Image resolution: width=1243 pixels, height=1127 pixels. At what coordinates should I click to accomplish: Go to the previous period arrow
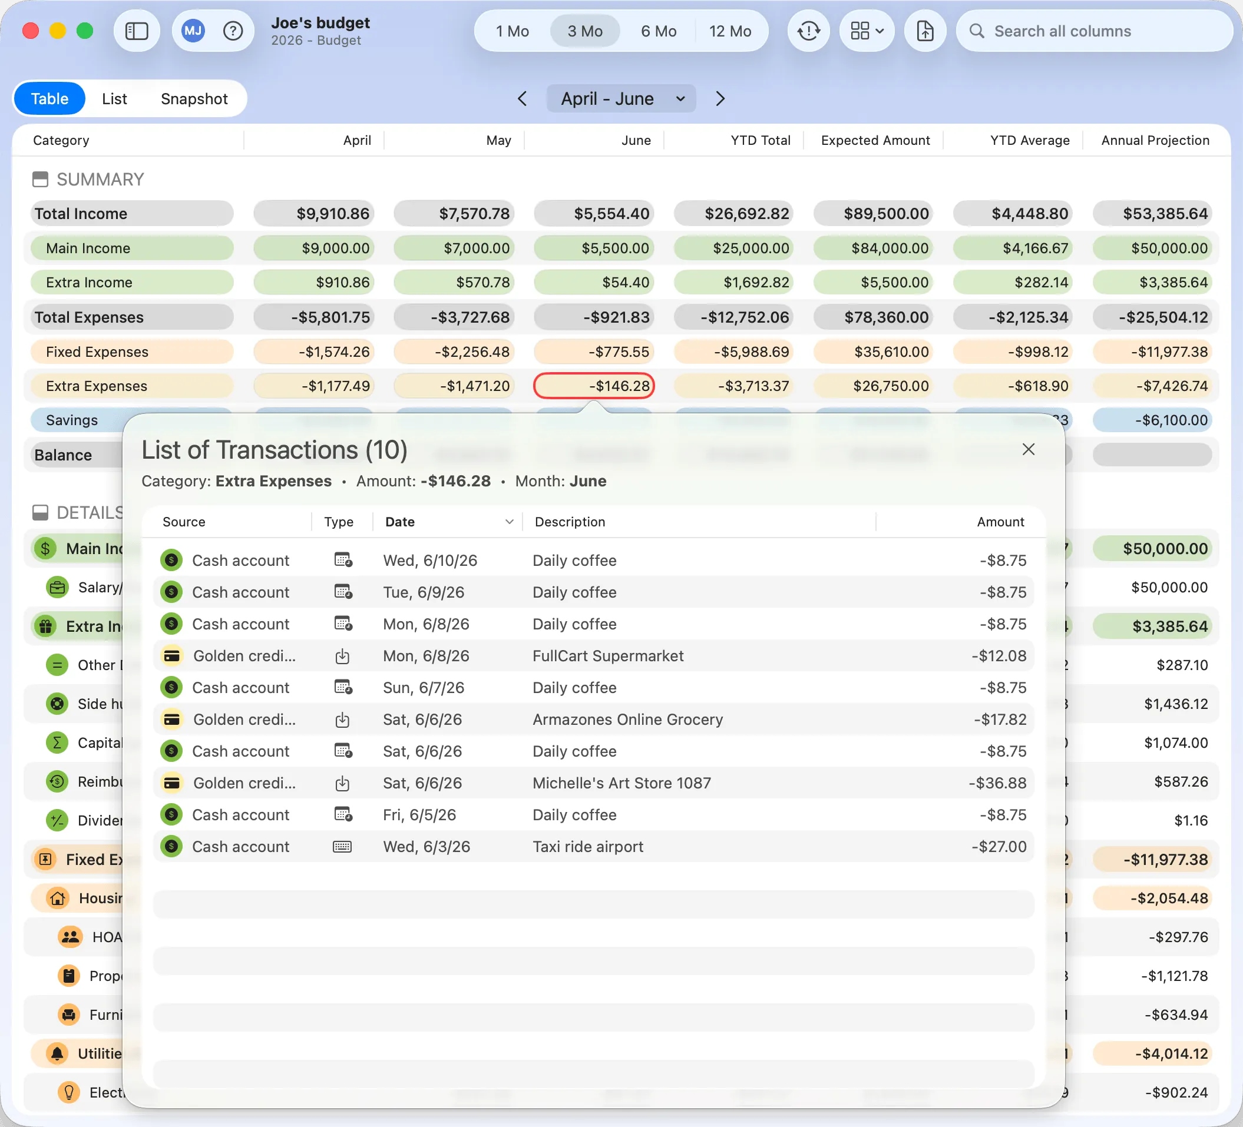click(x=522, y=98)
